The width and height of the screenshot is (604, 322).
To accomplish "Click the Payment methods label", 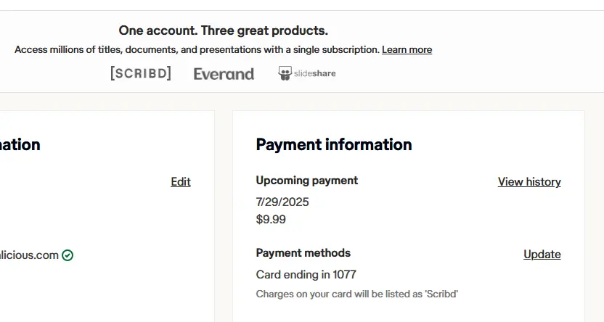I will [x=303, y=253].
